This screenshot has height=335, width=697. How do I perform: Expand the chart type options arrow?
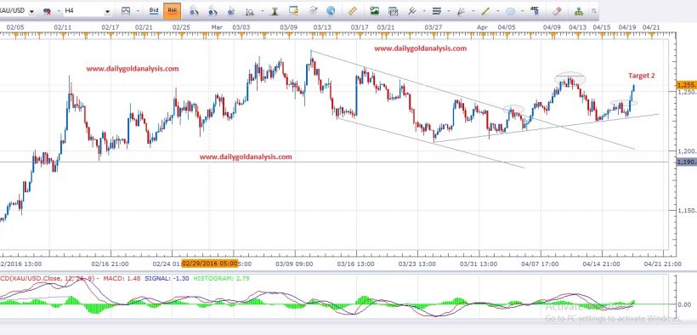pyautogui.click(x=138, y=11)
